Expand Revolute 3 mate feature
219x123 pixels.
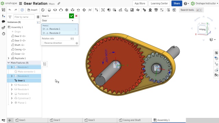coord(12,85)
